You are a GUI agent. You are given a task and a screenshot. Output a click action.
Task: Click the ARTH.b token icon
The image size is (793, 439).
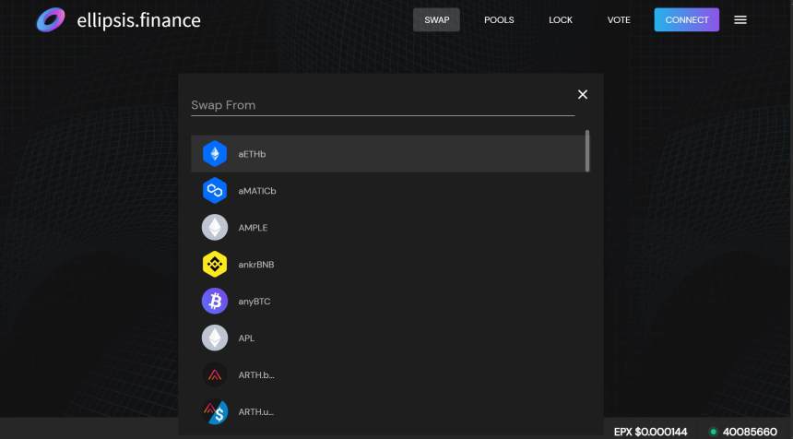click(215, 375)
